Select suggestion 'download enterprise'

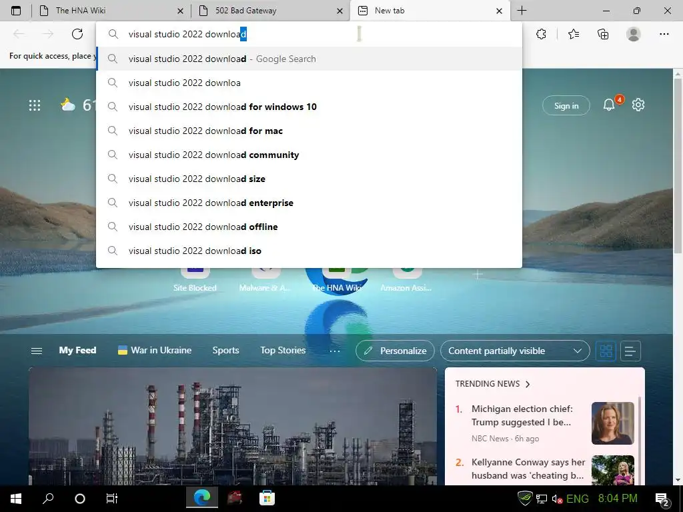[x=309, y=203]
